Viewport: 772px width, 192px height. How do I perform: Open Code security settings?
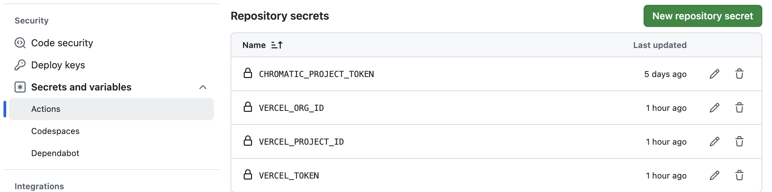click(62, 43)
